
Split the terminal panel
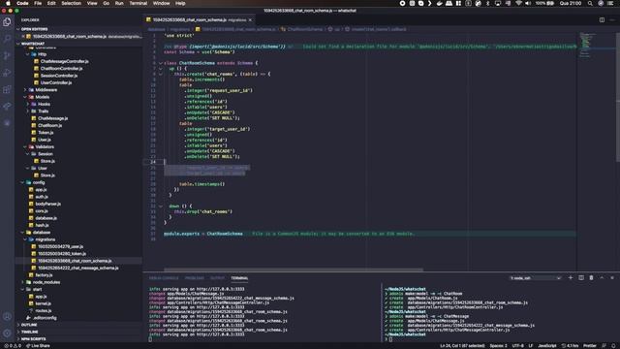click(x=581, y=278)
